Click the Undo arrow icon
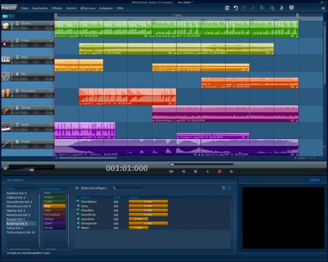328x262 pixels. coord(236,8)
